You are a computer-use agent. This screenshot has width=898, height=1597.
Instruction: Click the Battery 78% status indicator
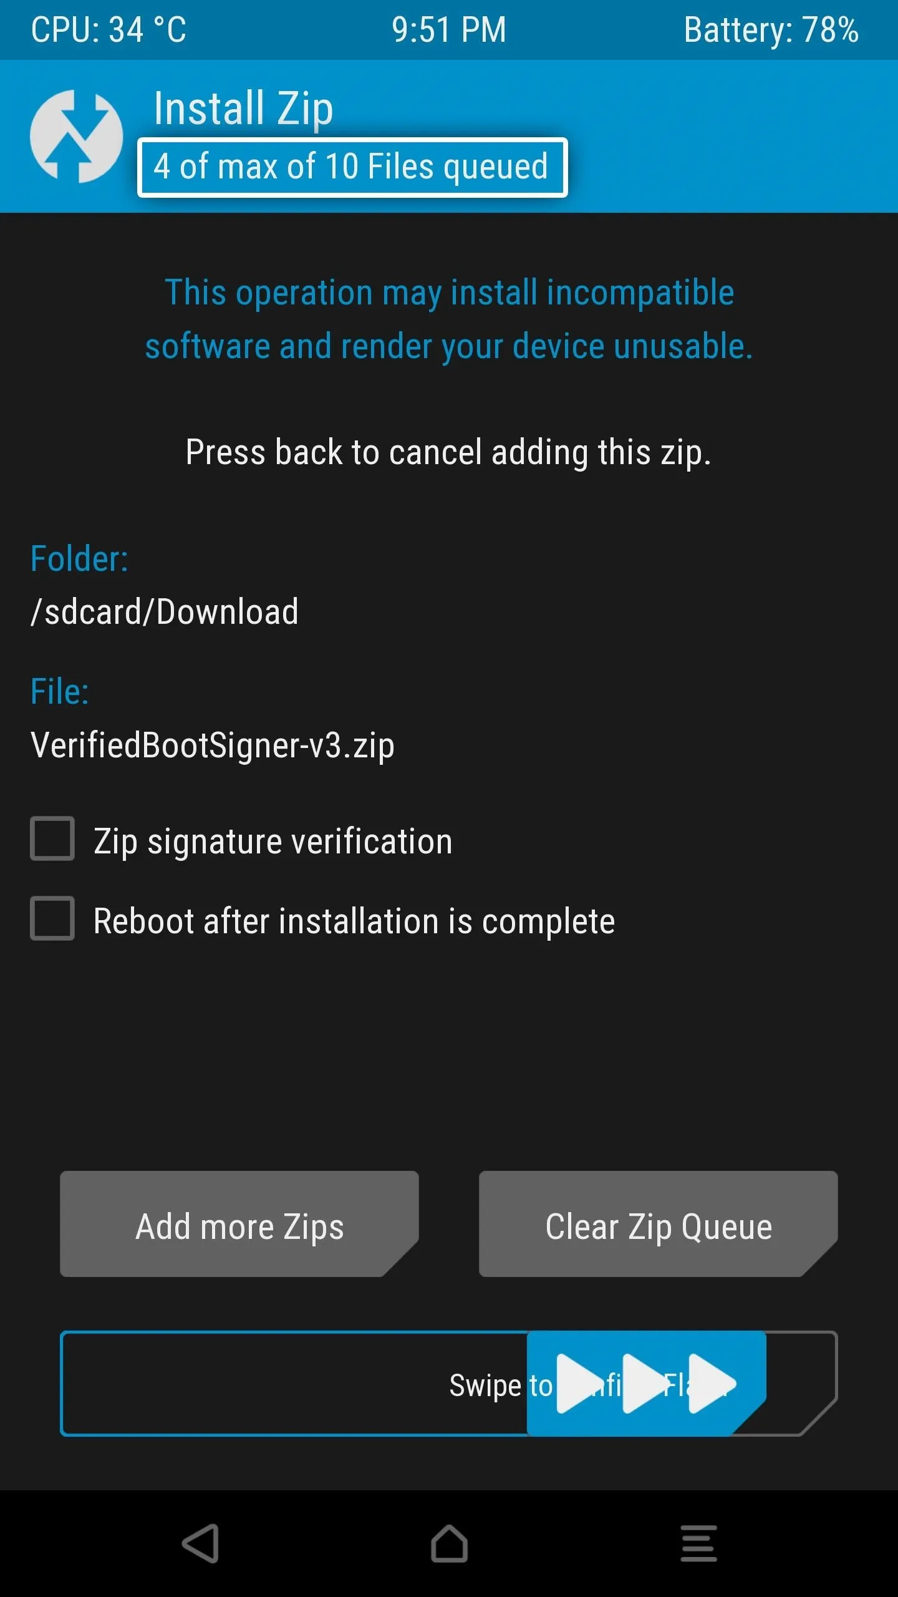point(771,30)
